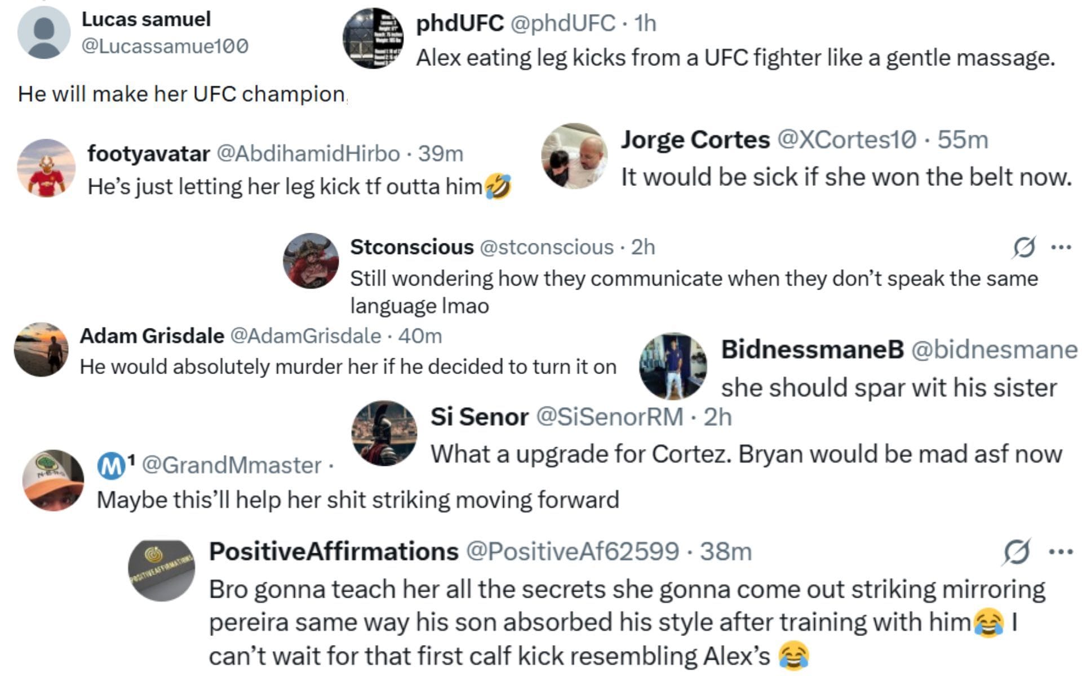Click Lucas samuel's default avatar
This screenshot has height=676, width=1082.
tap(44, 32)
